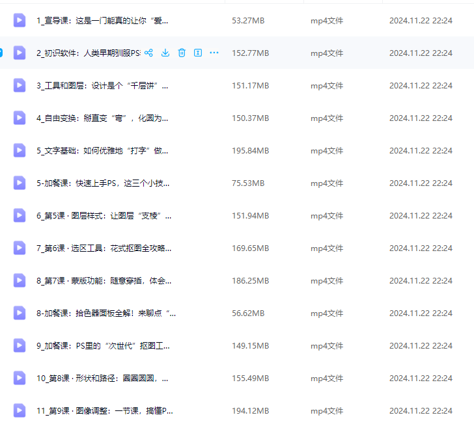Open the file 10_第8课·形状和路径
Screen dimensions: 474x426
click(102, 379)
